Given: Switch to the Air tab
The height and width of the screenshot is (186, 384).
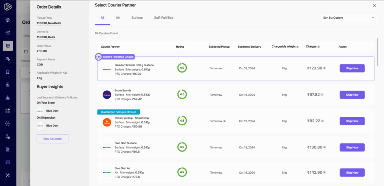Looking at the screenshot, I should 118,18.
